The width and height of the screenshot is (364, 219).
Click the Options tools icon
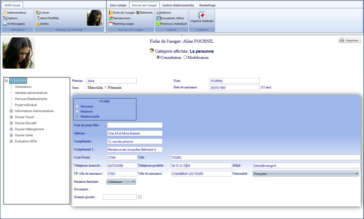click(x=5, y=18)
